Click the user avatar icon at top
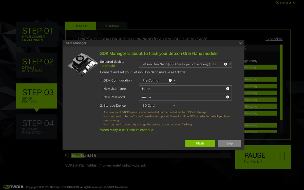 (x=277, y=3)
